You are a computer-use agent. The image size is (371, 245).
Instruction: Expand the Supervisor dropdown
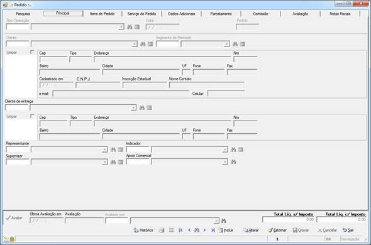click(x=104, y=162)
